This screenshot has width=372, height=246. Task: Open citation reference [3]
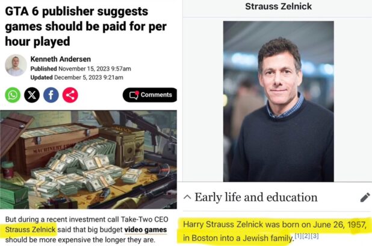coord(315,235)
